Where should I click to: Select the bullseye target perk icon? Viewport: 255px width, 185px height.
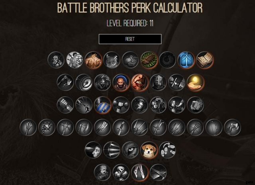(84, 82)
